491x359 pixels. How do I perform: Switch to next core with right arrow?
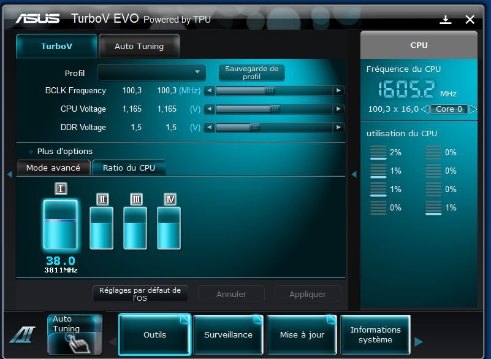pos(473,109)
